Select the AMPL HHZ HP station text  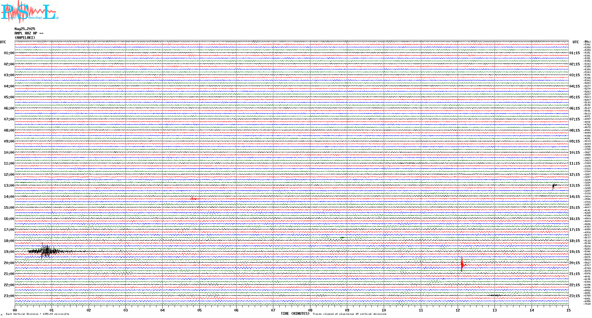29,33
